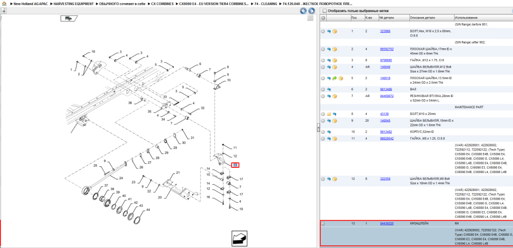The image size is (513, 248).
Task: Go to next diagram with forward arrow
Action: point(311,11)
